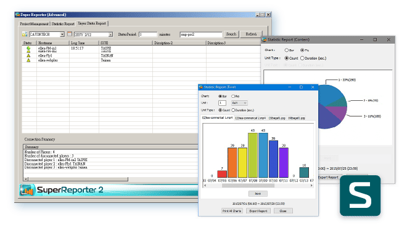Click the orange 07/06 bar
The image size is (407, 230).
coord(232,162)
